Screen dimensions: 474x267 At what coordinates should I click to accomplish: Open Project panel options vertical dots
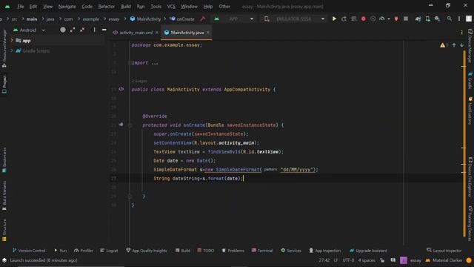click(x=94, y=30)
